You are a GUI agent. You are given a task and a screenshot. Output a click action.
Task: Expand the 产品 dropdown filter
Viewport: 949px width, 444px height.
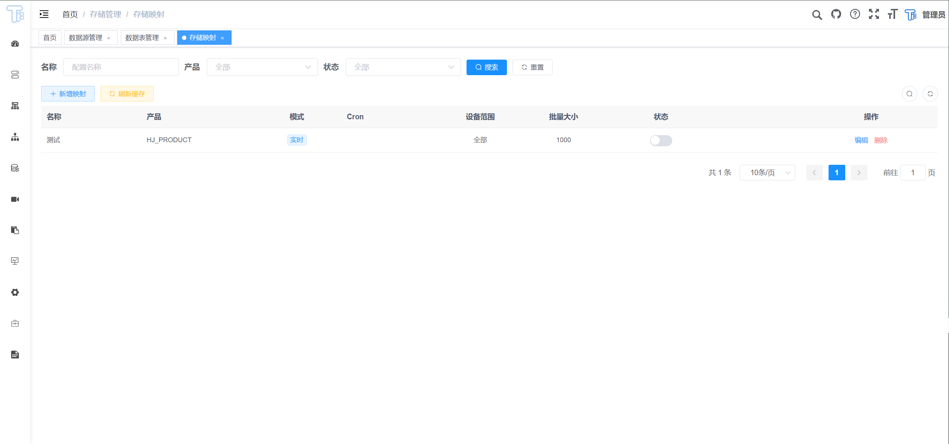pos(262,67)
